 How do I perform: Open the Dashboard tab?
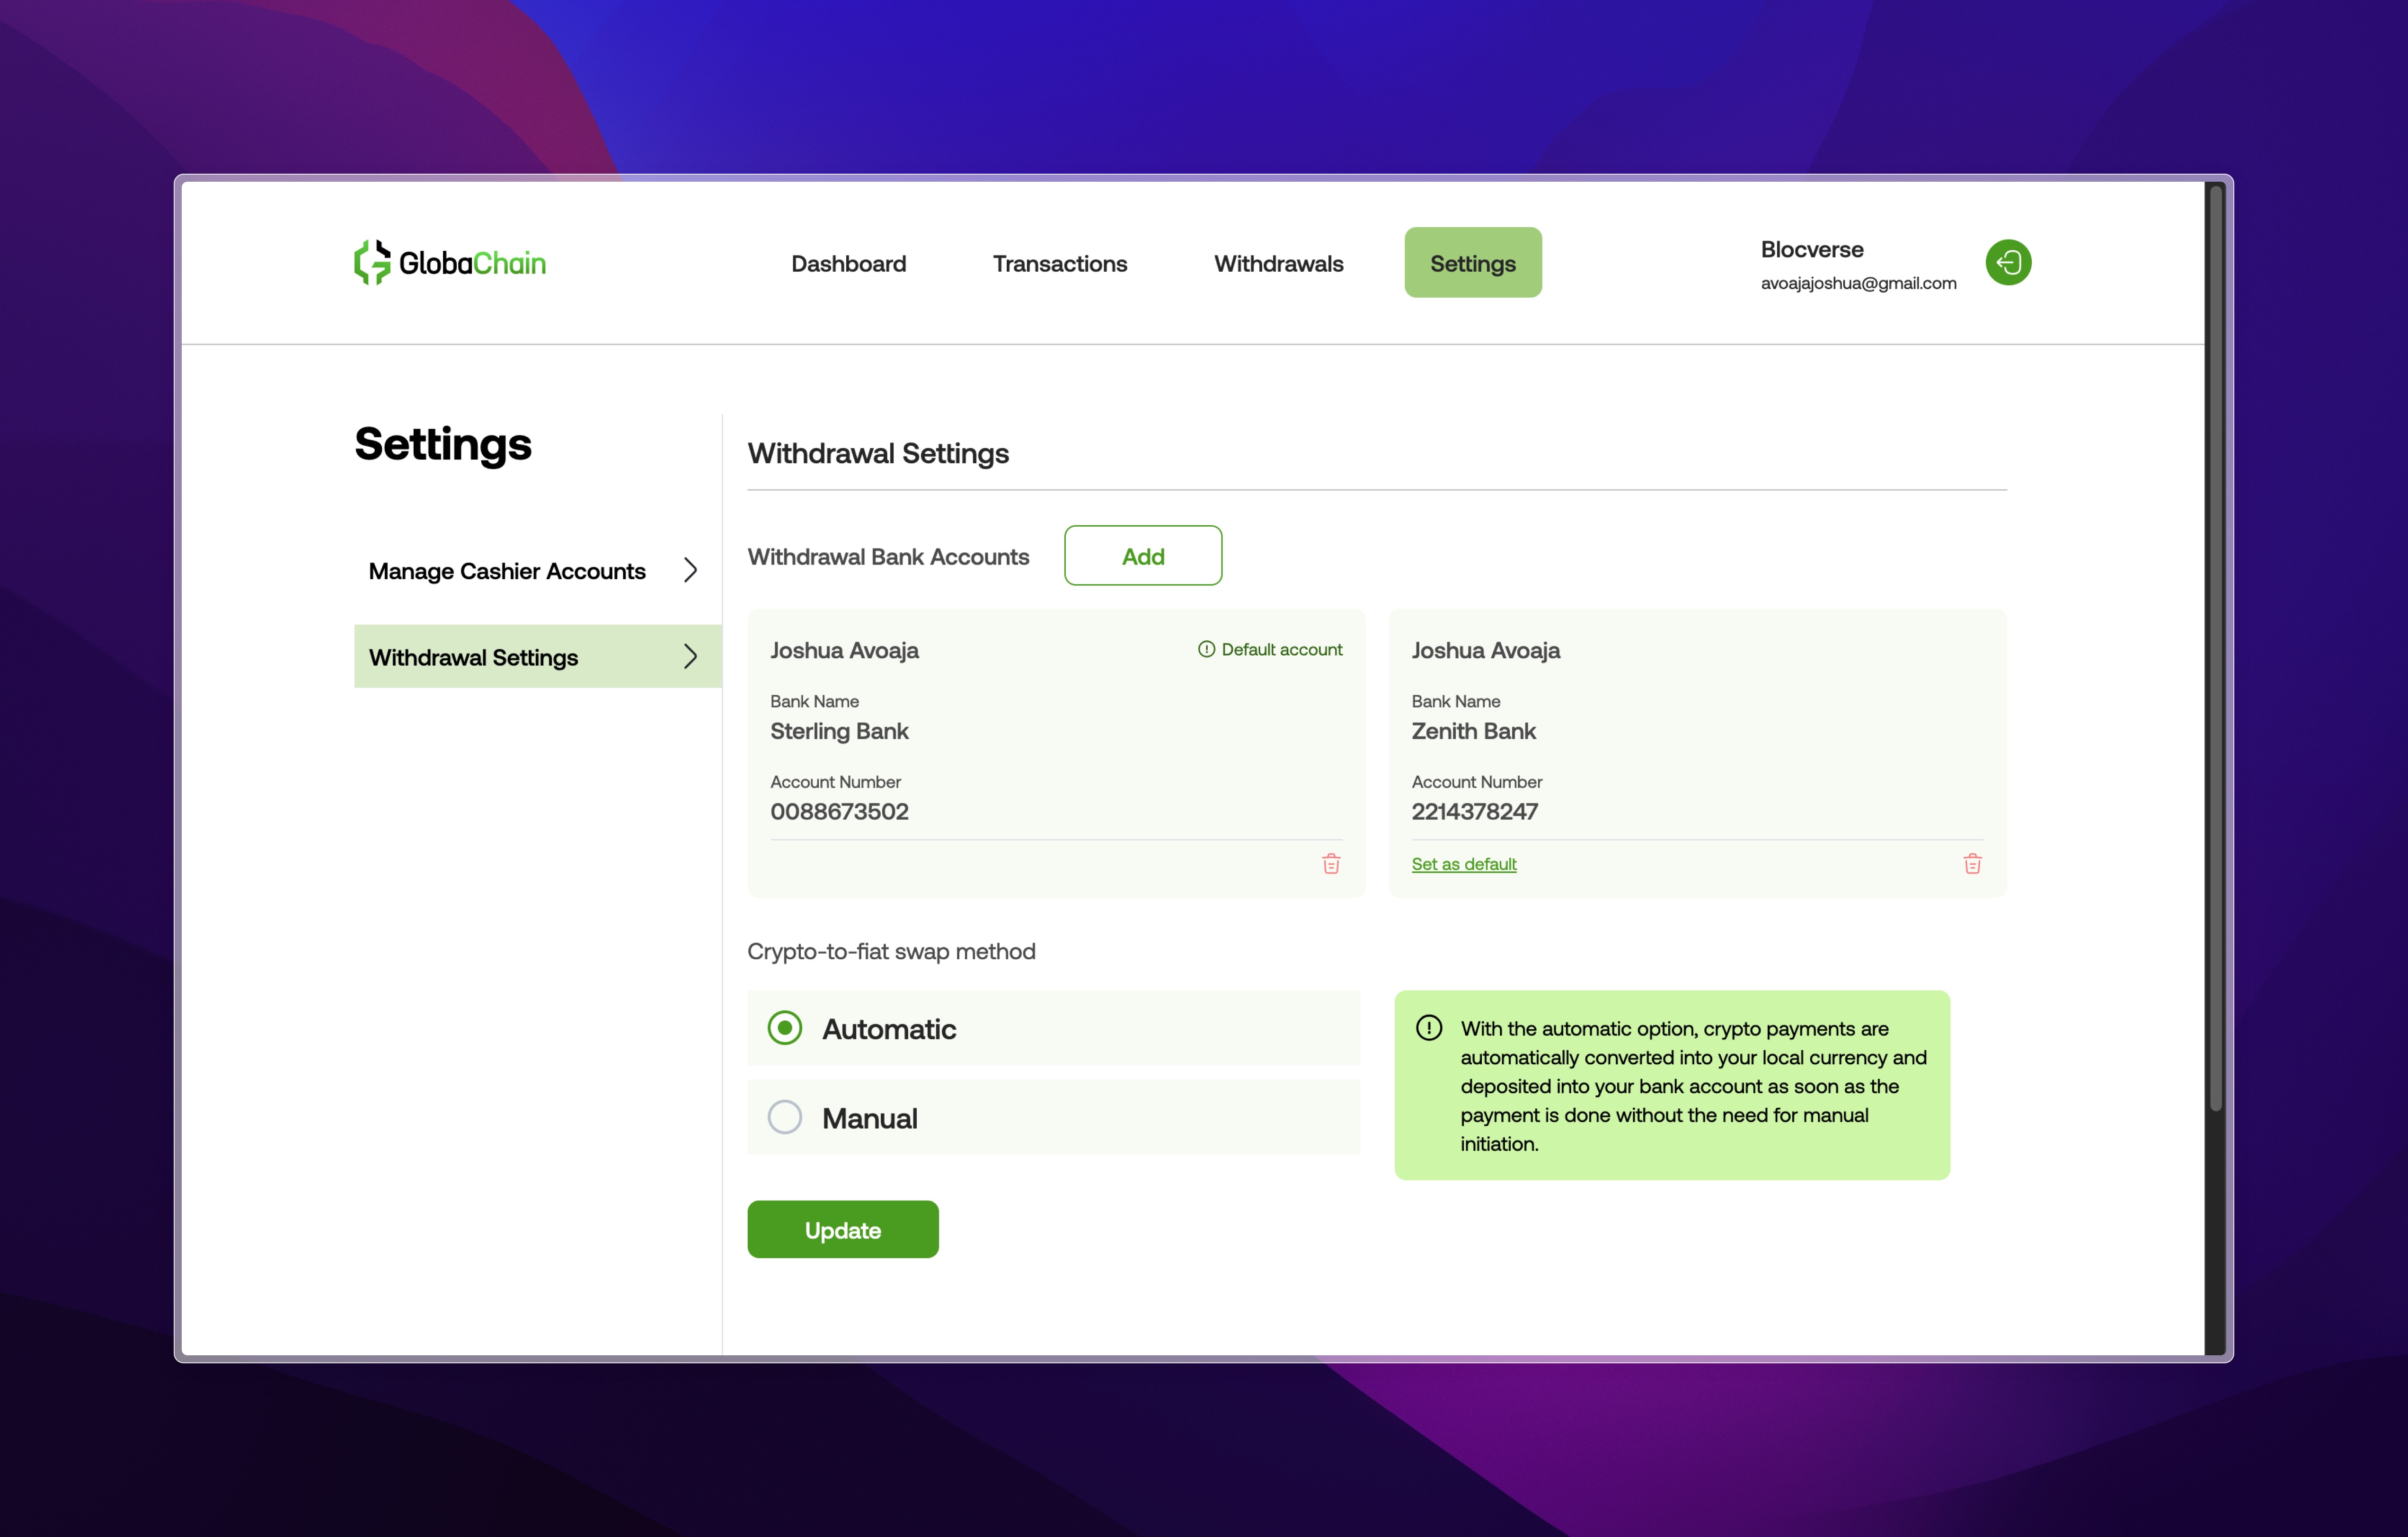click(849, 263)
